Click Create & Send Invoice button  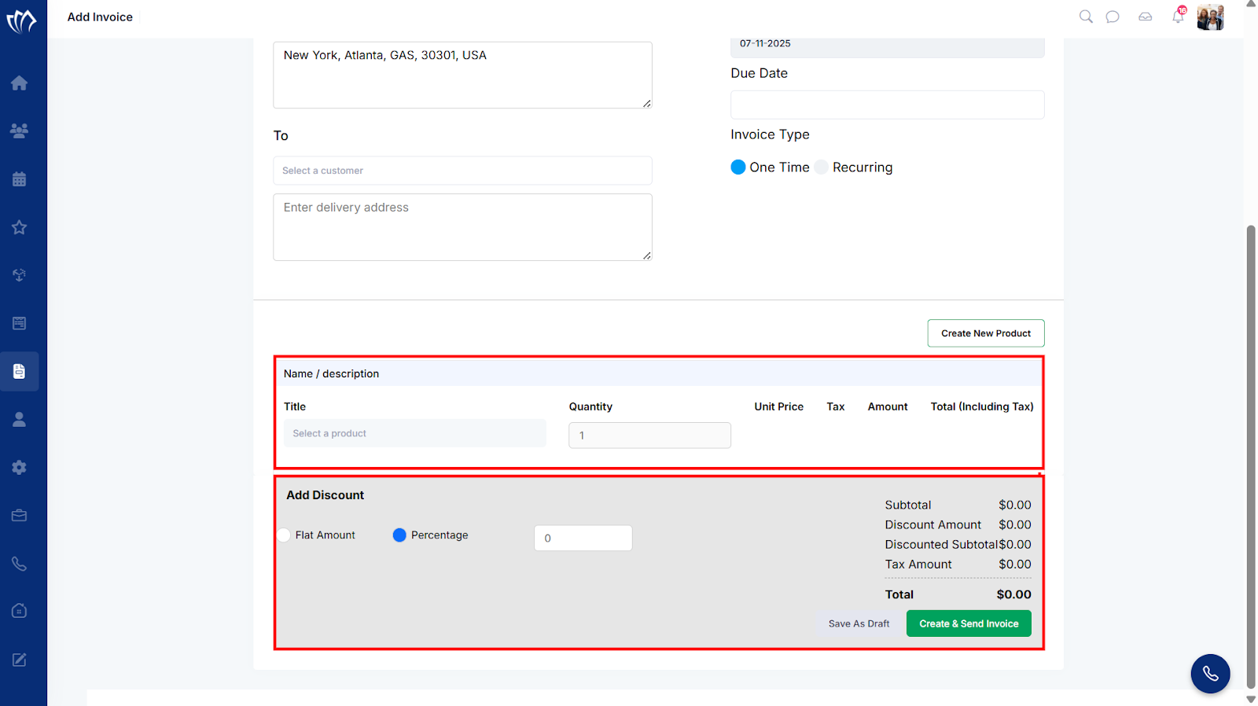coord(969,623)
